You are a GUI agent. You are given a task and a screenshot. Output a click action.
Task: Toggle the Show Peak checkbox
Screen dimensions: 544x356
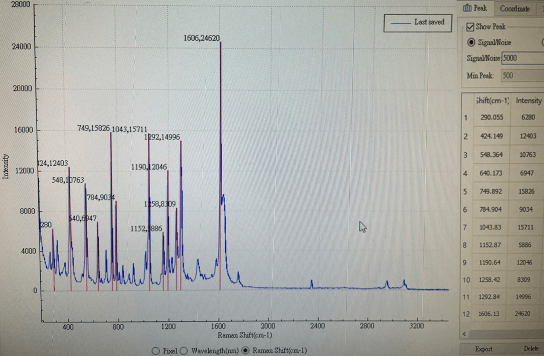coord(470,27)
